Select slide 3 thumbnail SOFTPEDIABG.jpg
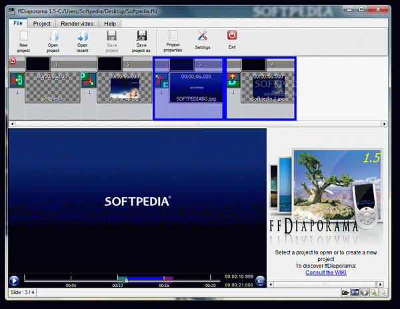400x309 pixels. 196,87
